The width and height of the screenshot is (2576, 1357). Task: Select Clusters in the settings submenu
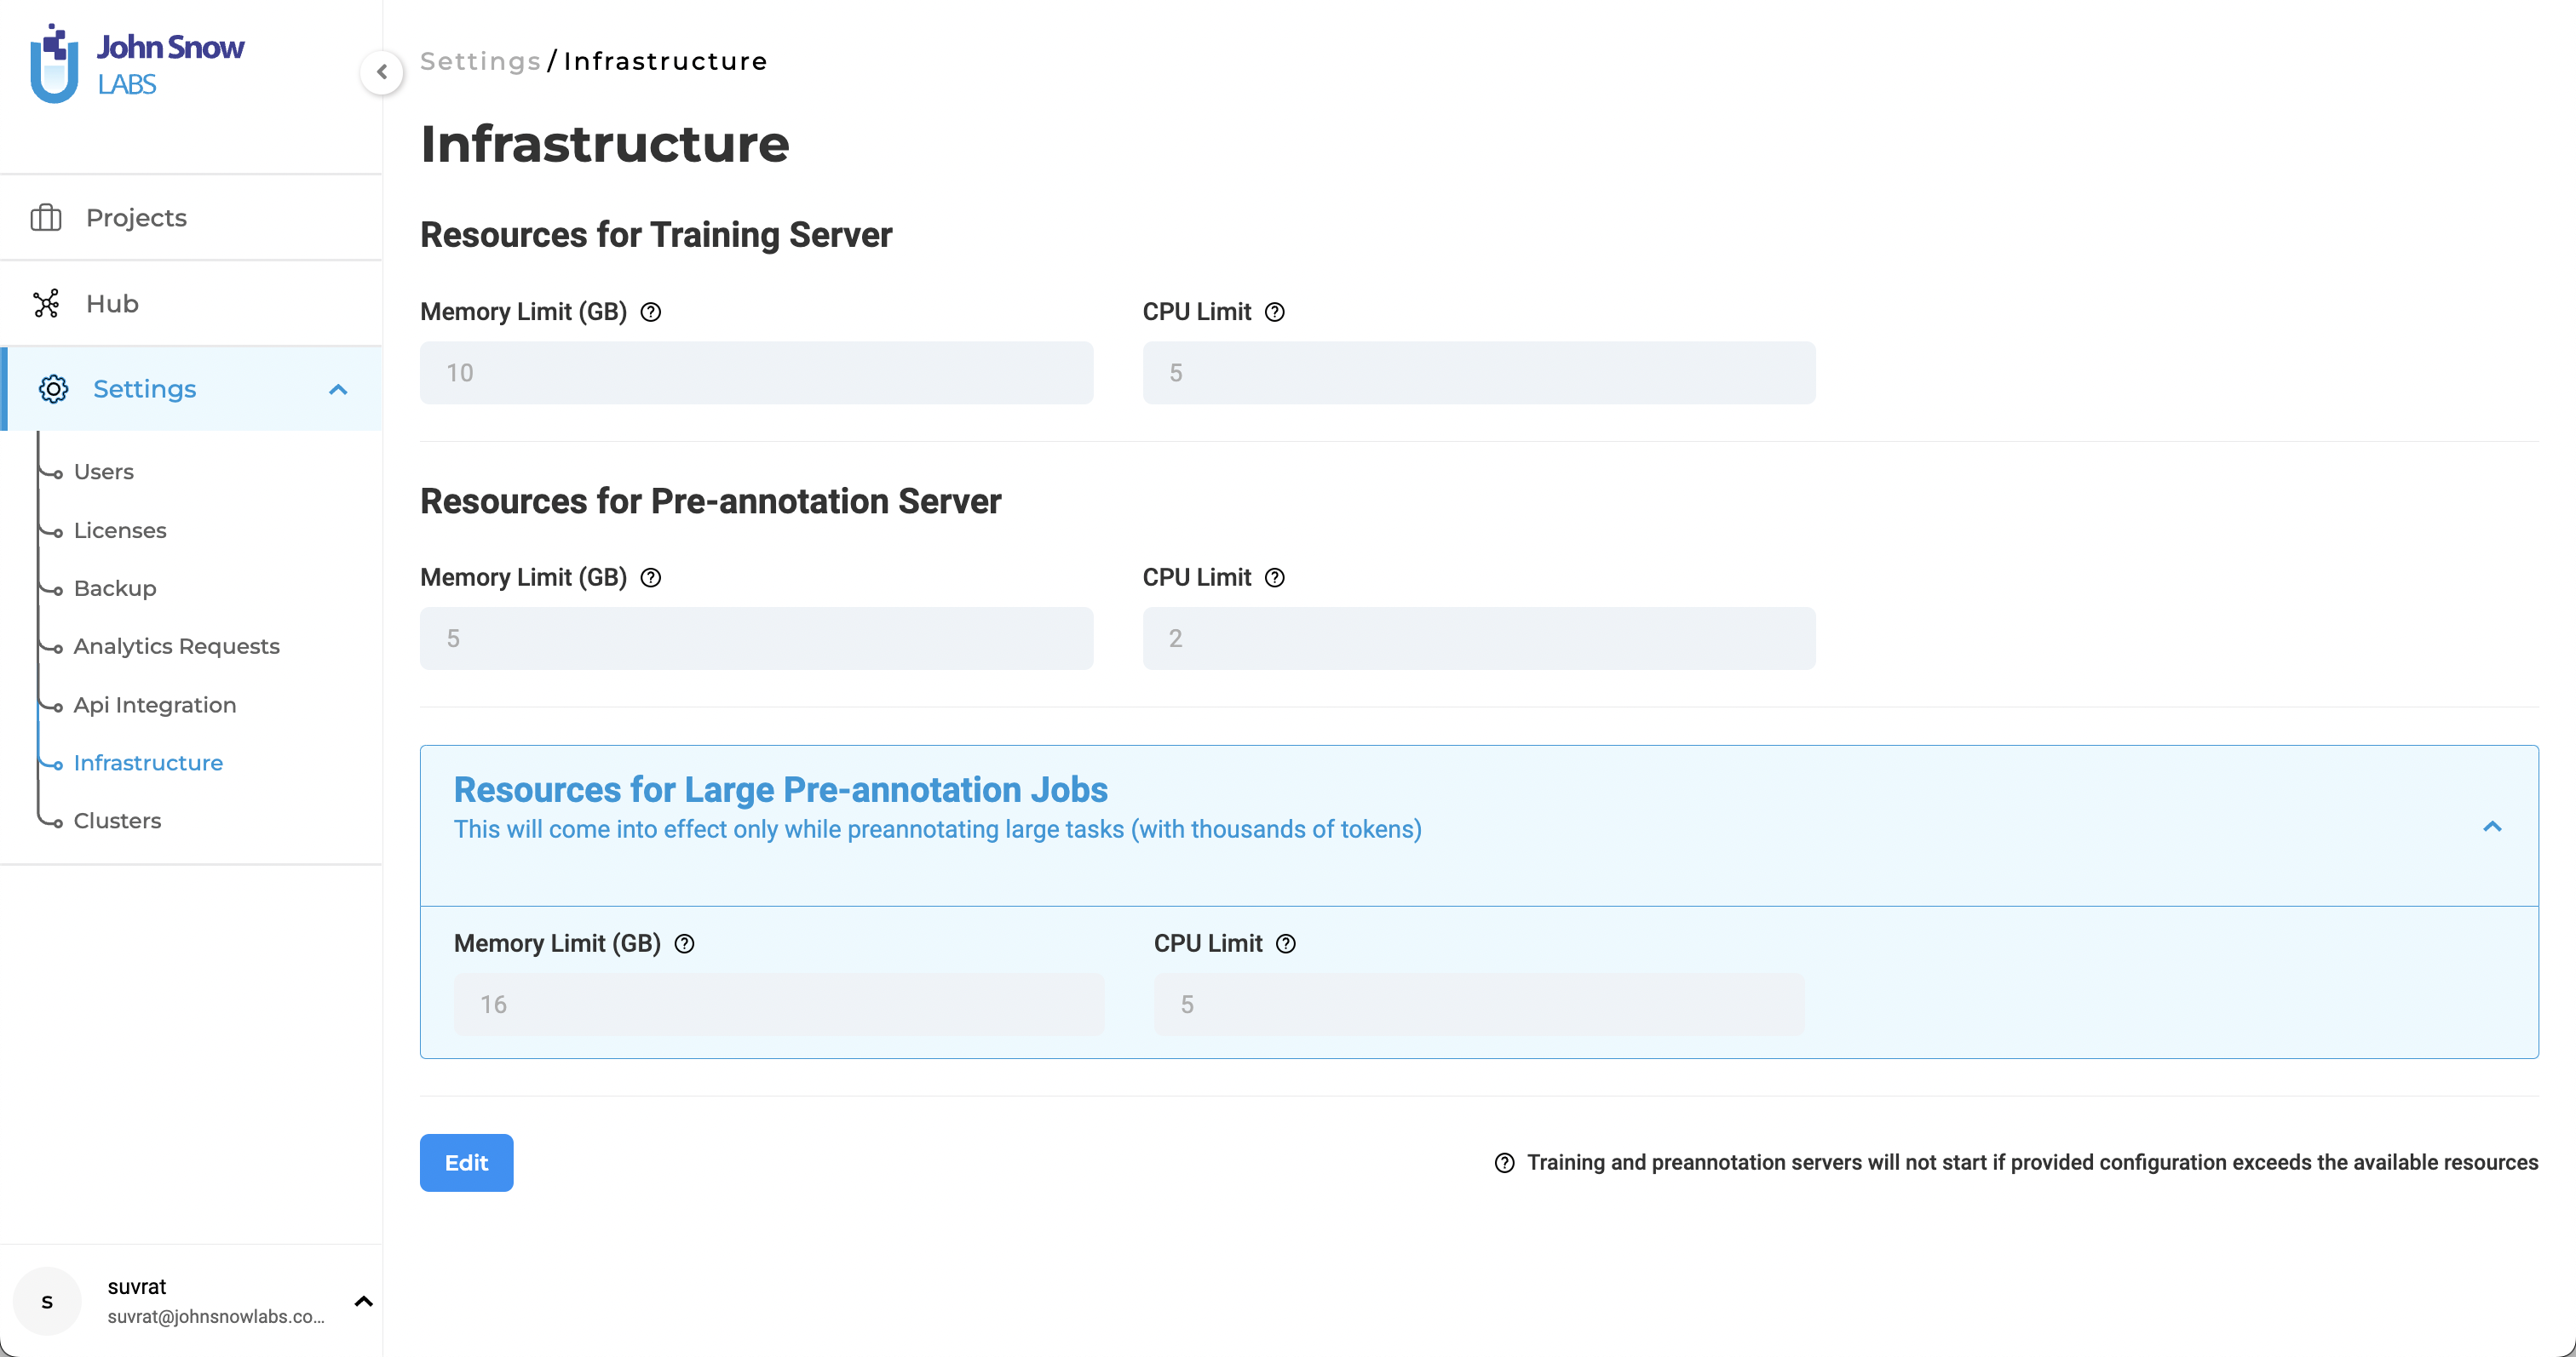117,821
